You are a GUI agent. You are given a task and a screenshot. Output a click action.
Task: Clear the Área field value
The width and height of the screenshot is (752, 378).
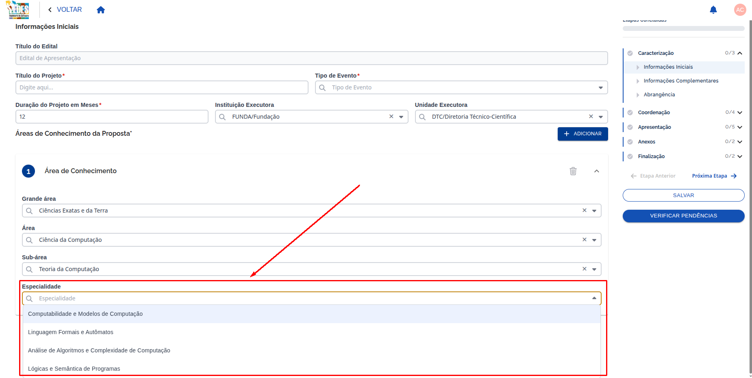tap(585, 239)
